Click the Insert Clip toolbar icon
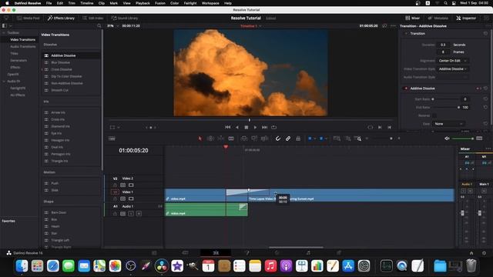The image size is (493, 277). (x=244, y=138)
